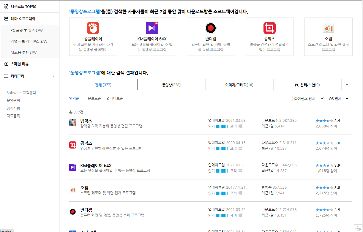Select Mac용 추천 S/W

tap(23, 52)
